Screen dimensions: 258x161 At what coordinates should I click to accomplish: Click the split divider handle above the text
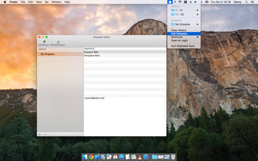click(x=125, y=96)
